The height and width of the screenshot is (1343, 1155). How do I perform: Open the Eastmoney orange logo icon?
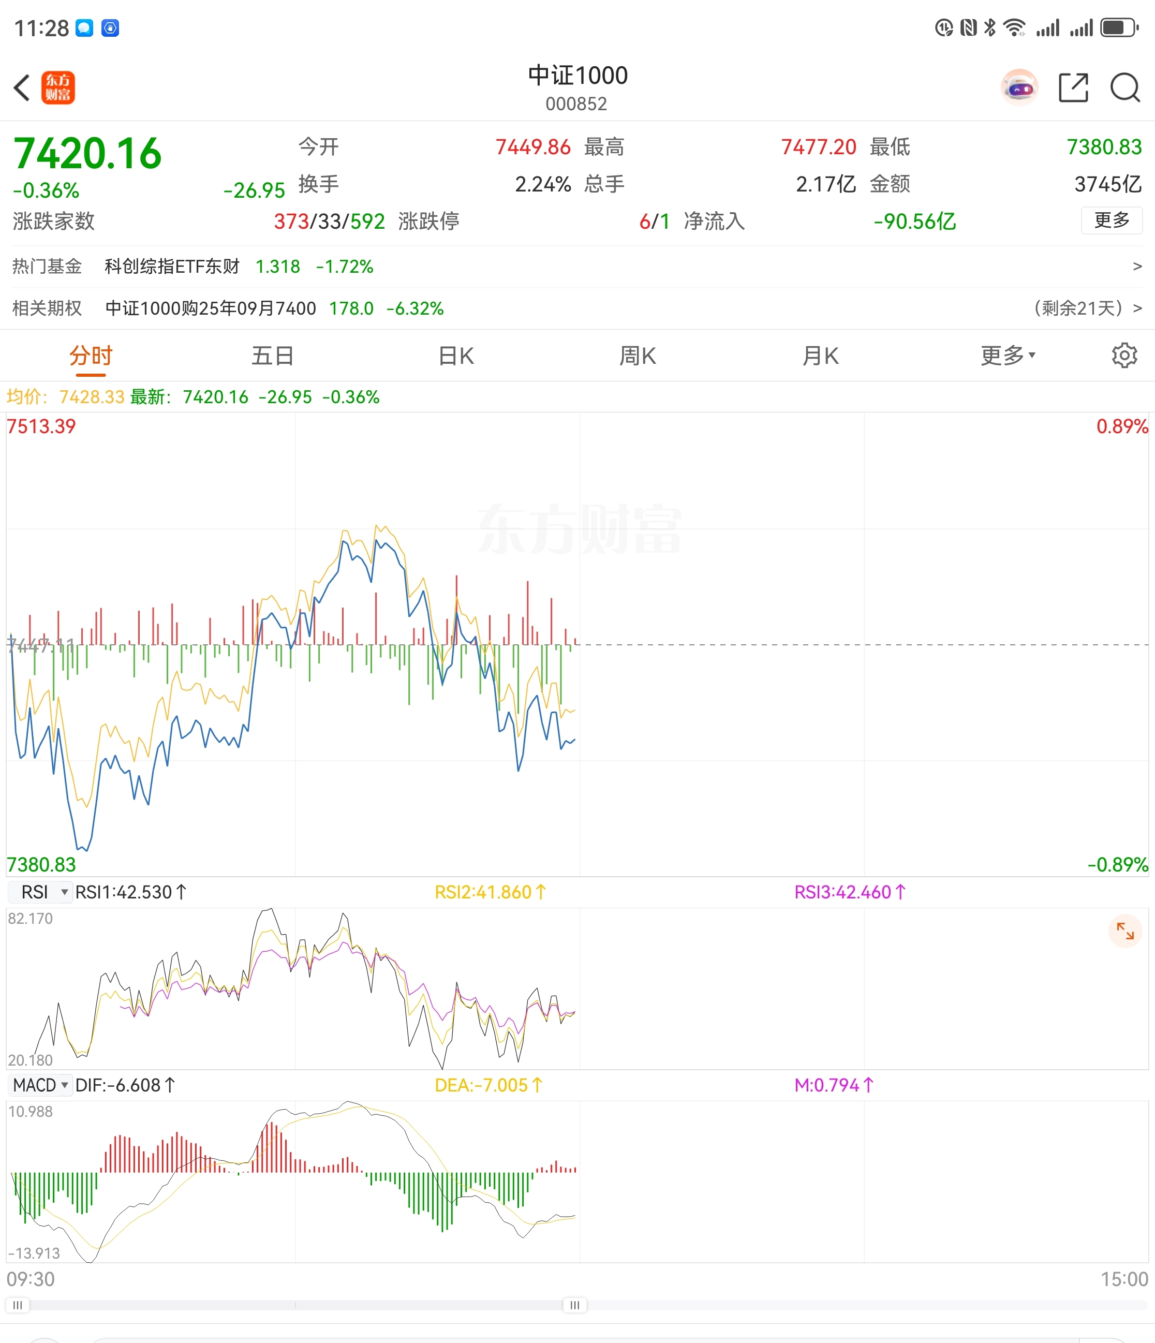pos(58,87)
